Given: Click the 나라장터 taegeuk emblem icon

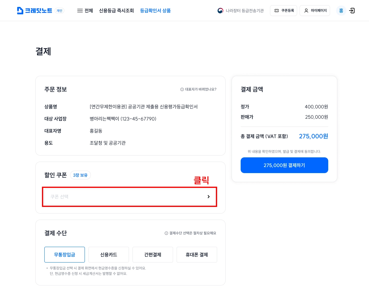Looking at the screenshot, I should click(x=220, y=11).
